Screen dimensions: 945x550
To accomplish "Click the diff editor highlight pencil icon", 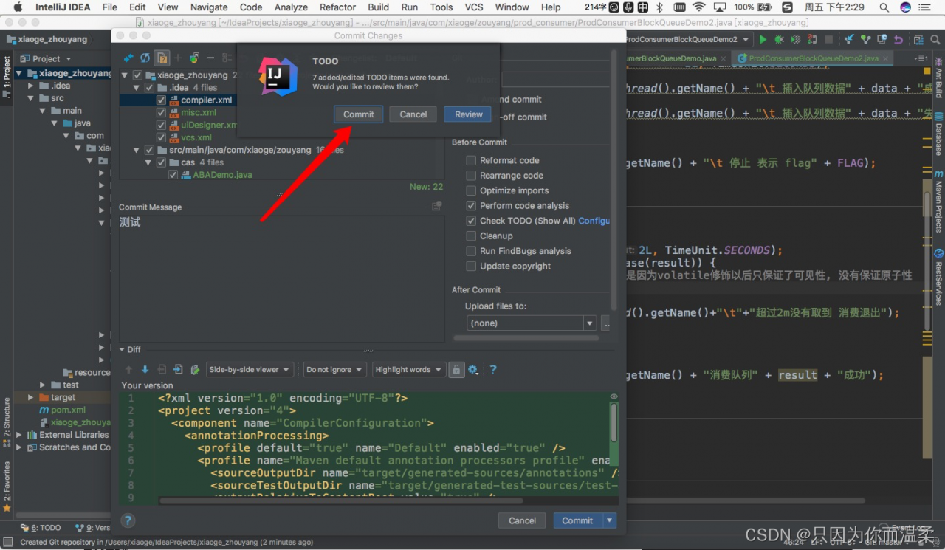I will (195, 370).
